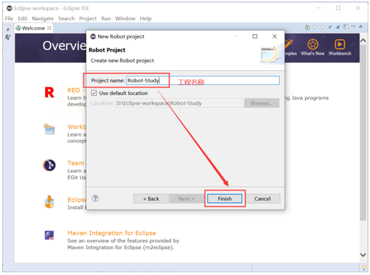
Task: Open the Run menu
Action: pos(106,18)
